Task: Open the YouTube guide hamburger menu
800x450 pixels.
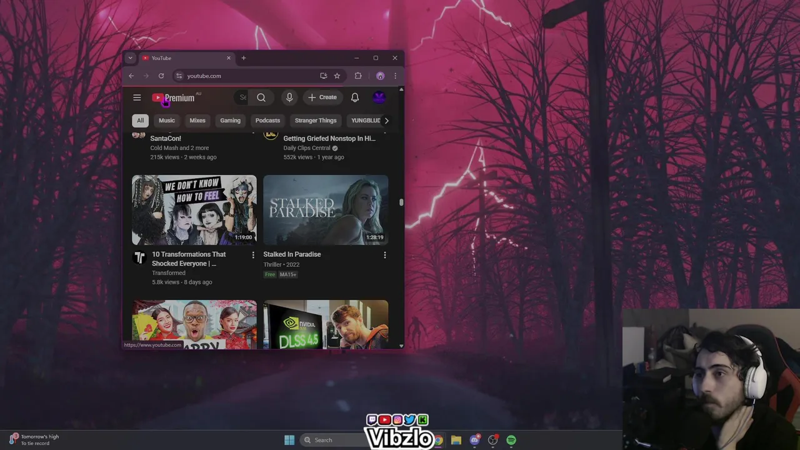Action: [x=137, y=97]
